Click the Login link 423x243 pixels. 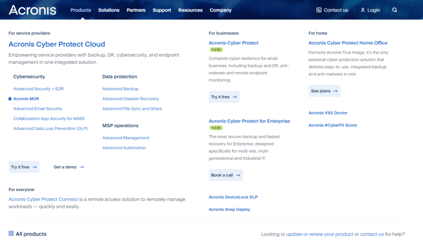point(373,10)
